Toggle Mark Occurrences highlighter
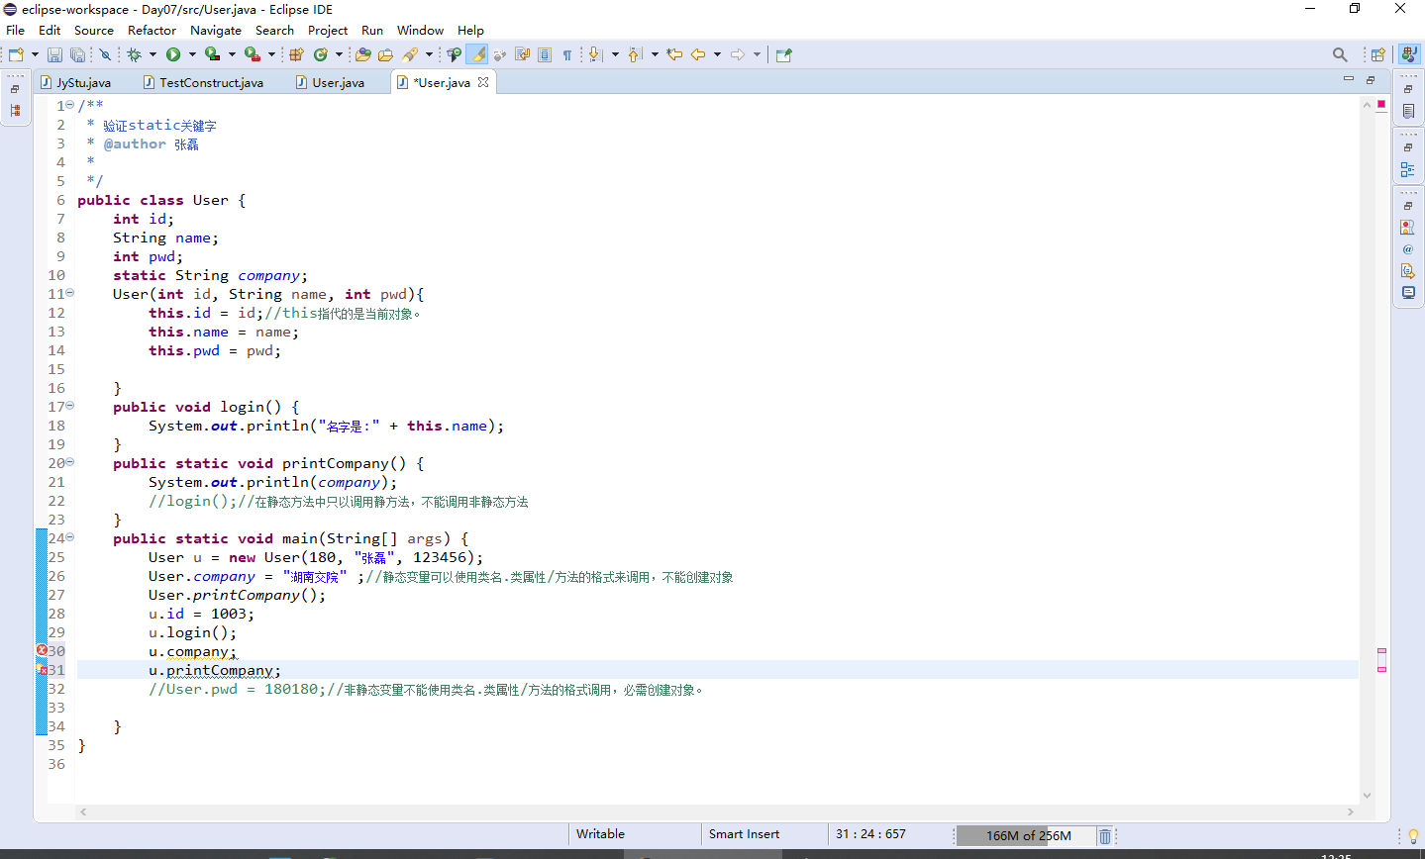 pyautogui.click(x=476, y=54)
